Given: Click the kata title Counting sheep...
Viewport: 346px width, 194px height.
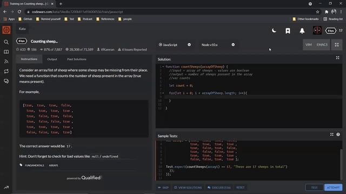Looking at the screenshot, I should [44, 41].
